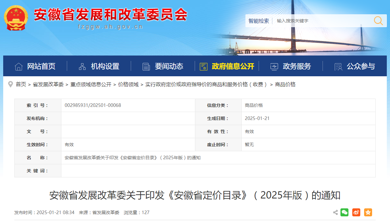This screenshot has width=390, height=224.
Task: Click the news icon beside 要闻动态
Action: coord(146,66)
